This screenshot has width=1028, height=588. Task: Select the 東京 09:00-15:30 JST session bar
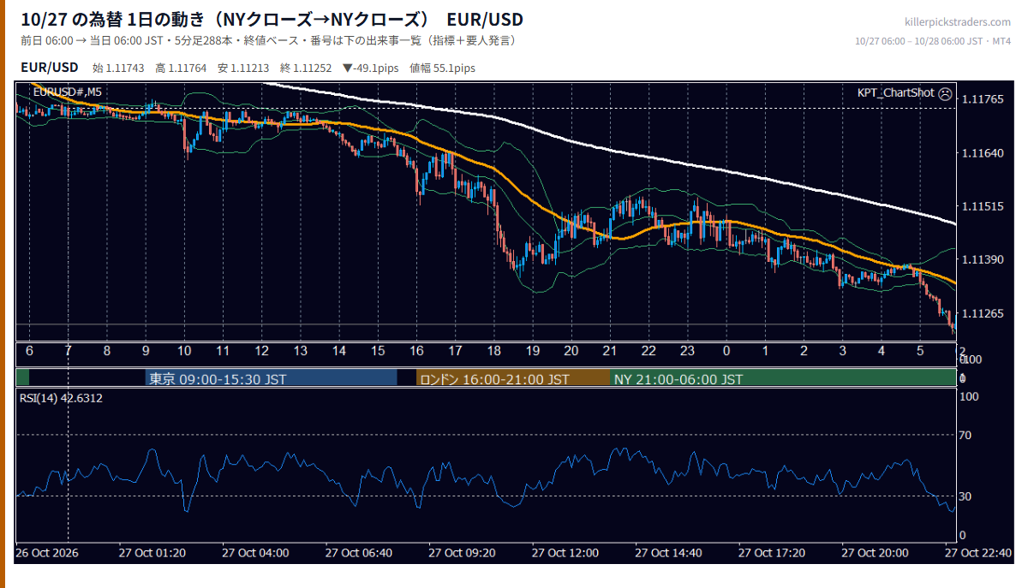tap(271, 378)
